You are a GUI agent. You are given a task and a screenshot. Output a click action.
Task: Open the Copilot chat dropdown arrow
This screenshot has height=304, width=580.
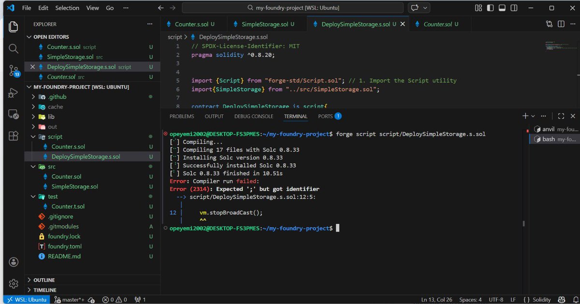point(425,8)
